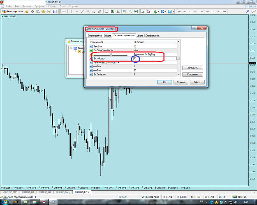Image resolution: width=257 pixels, height=205 pixels.
Task: Click the Tile Windows icon
Action: click(136, 11)
